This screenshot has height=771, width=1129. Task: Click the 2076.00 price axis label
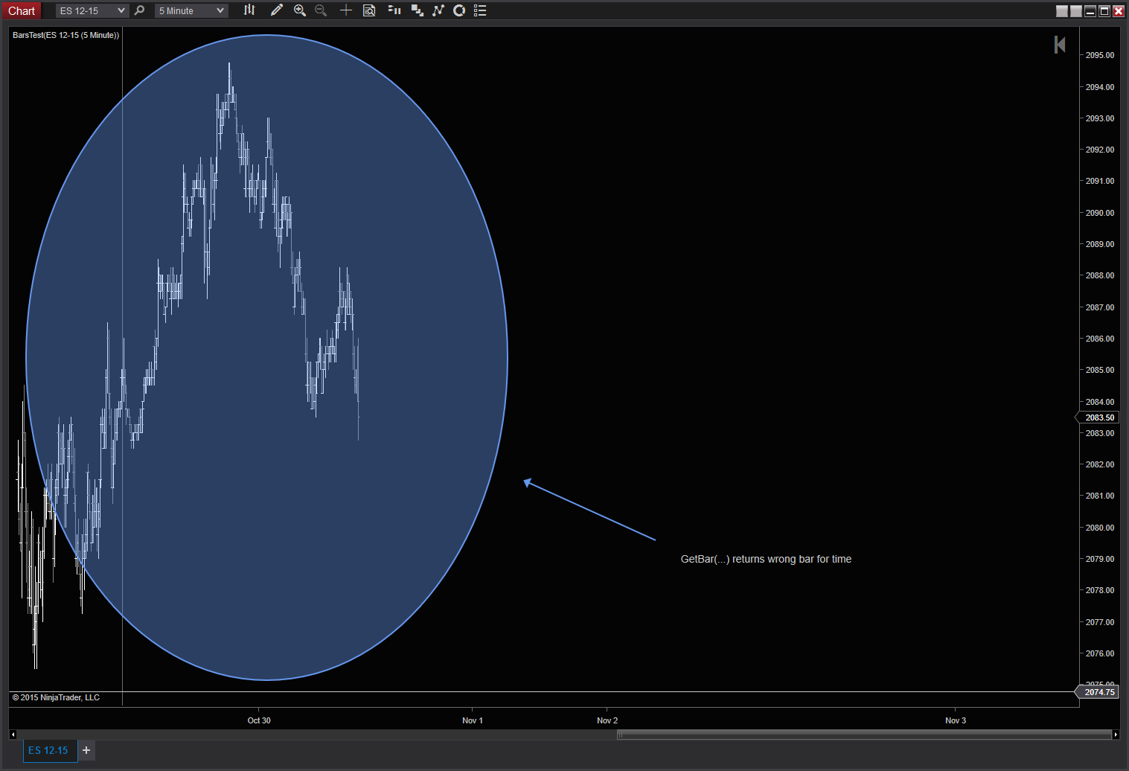pyautogui.click(x=1100, y=653)
